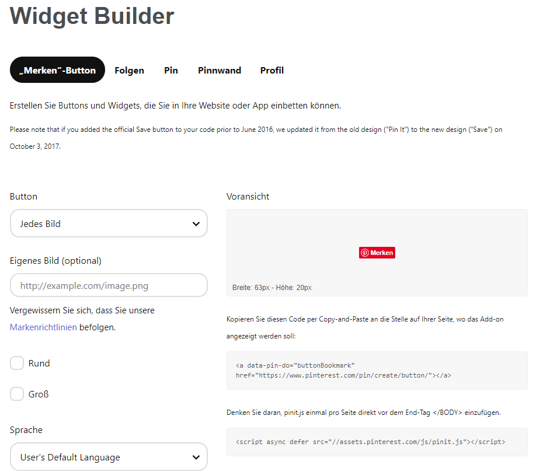Click the Breite/Höhe dimension text in preview
Viewport: 533px width, 475px height.
pos(272,288)
